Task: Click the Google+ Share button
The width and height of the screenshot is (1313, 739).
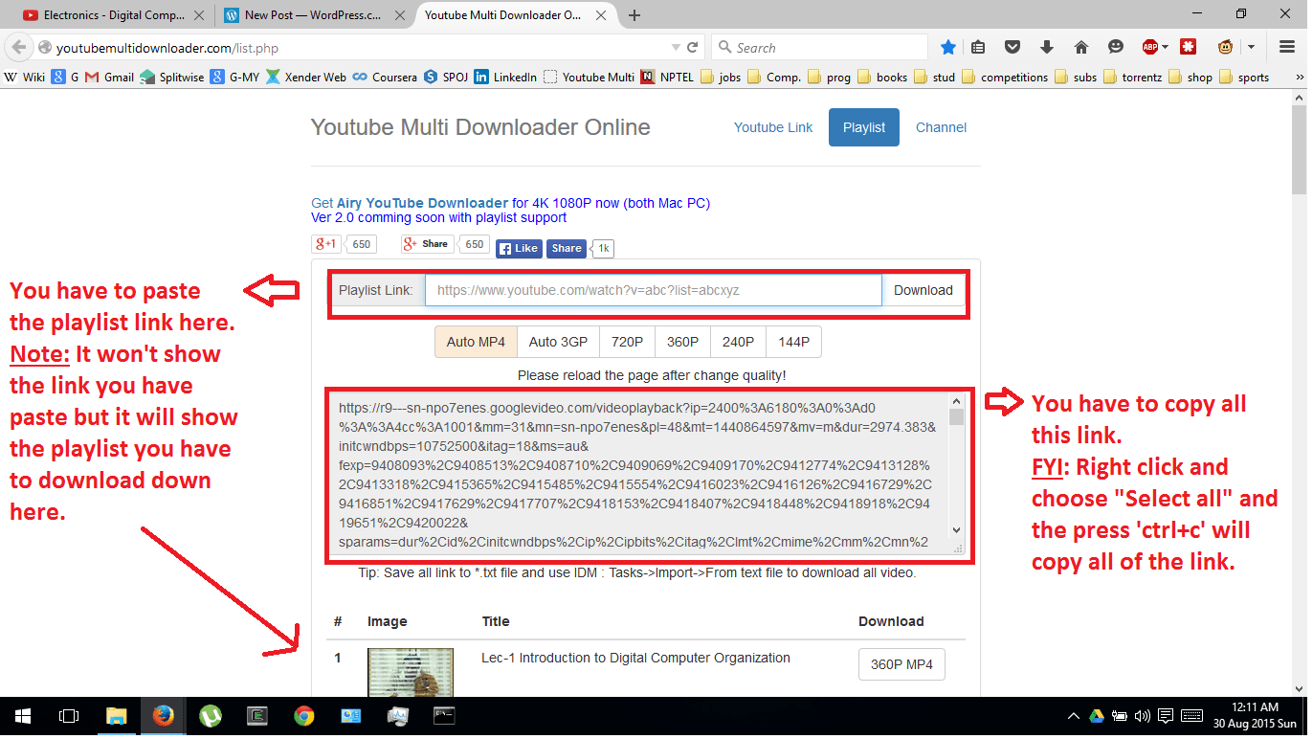Action: [x=427, y=244]
